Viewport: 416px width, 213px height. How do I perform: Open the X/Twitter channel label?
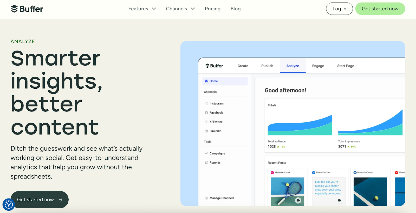(x=216, y=122)
